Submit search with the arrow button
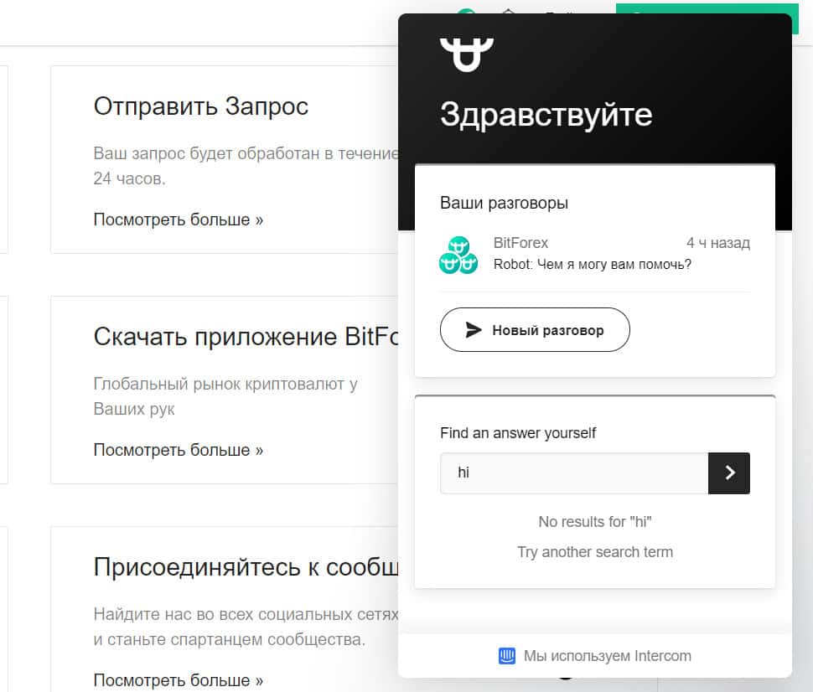Image resolution: width=813 pixels, height=692 pixels. coord(729,473)
